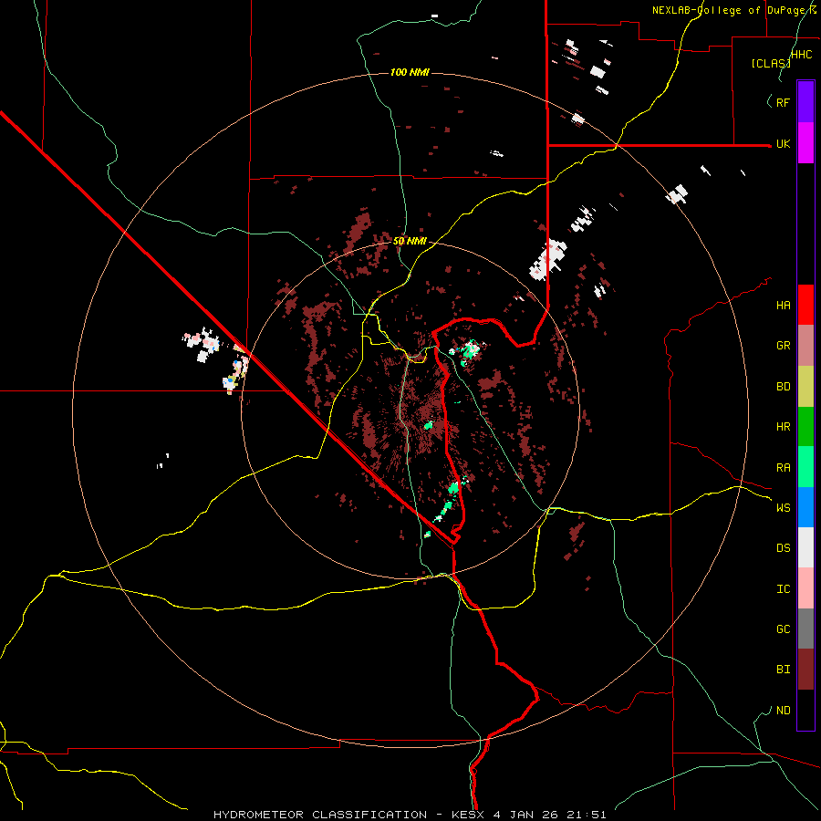Image resolution: width=821 pixels, height=821 pixels.
Task: Click the ND black legend swatch
Action: tap(805, 710)
